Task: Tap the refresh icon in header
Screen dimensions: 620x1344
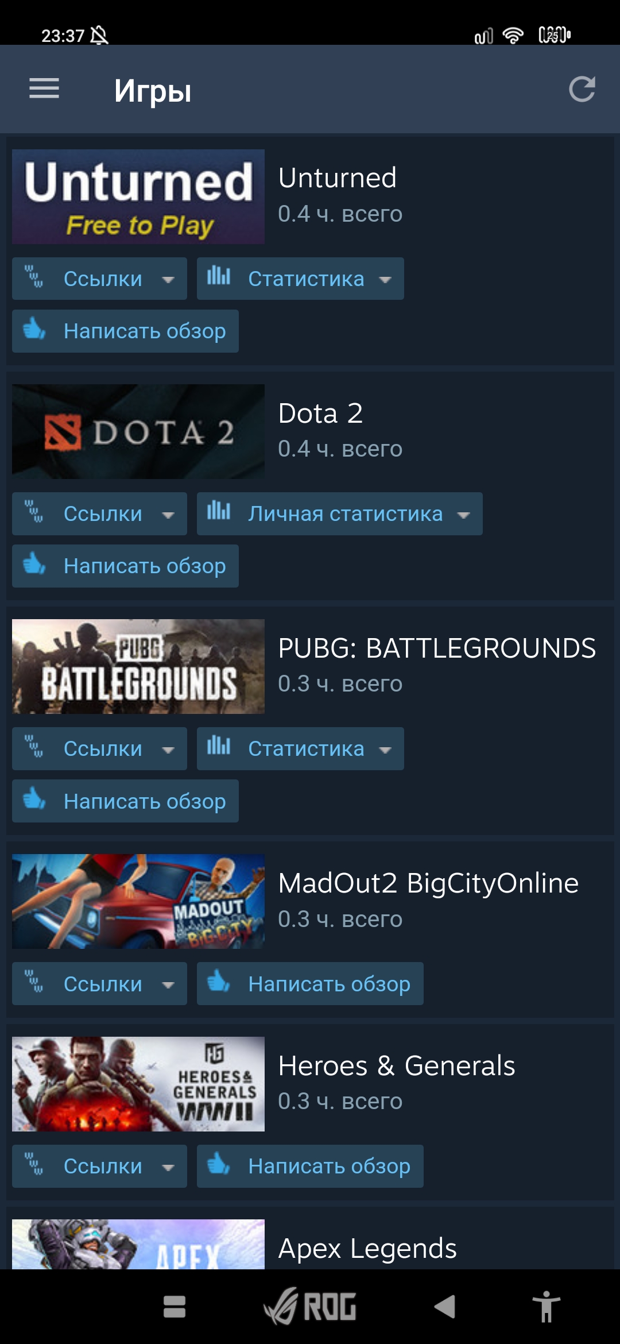Action: point(582,89)
